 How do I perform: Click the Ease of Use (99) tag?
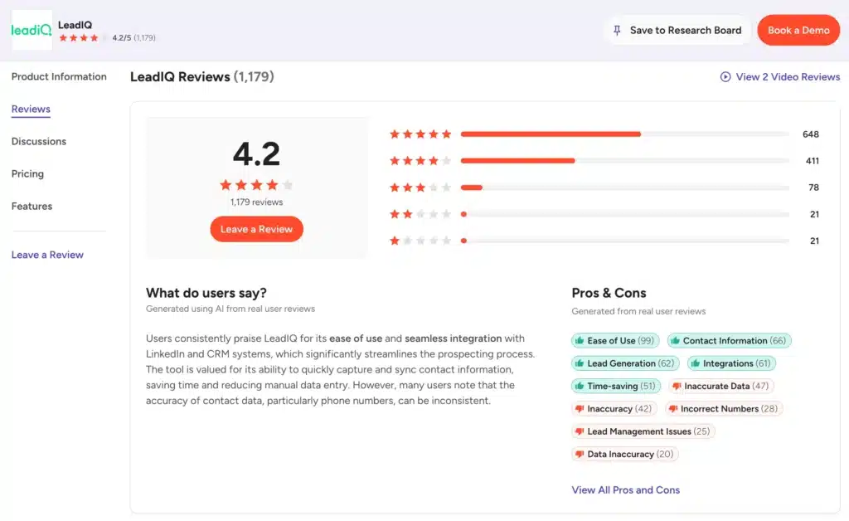click(615, 341)
